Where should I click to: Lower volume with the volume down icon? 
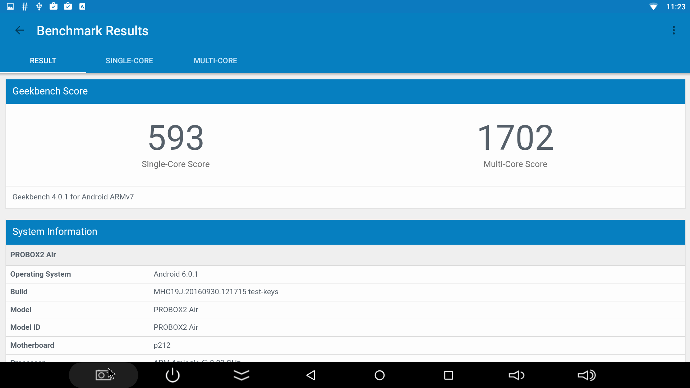click(516, 375)
